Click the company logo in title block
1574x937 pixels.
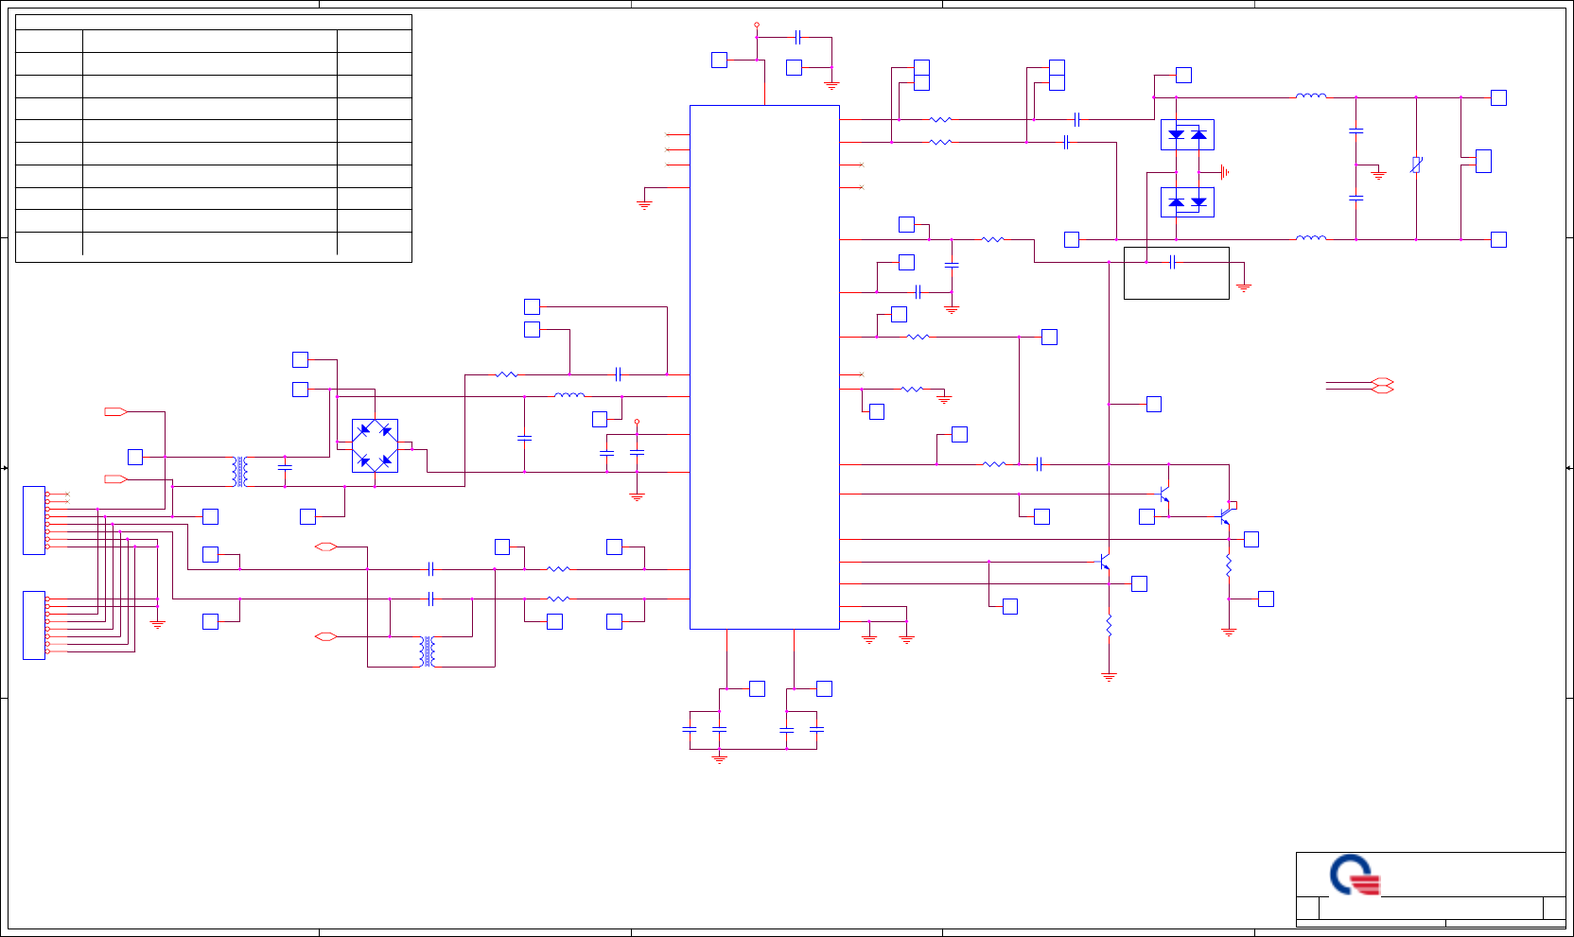pyautogui.click(x=1355, y=875)
